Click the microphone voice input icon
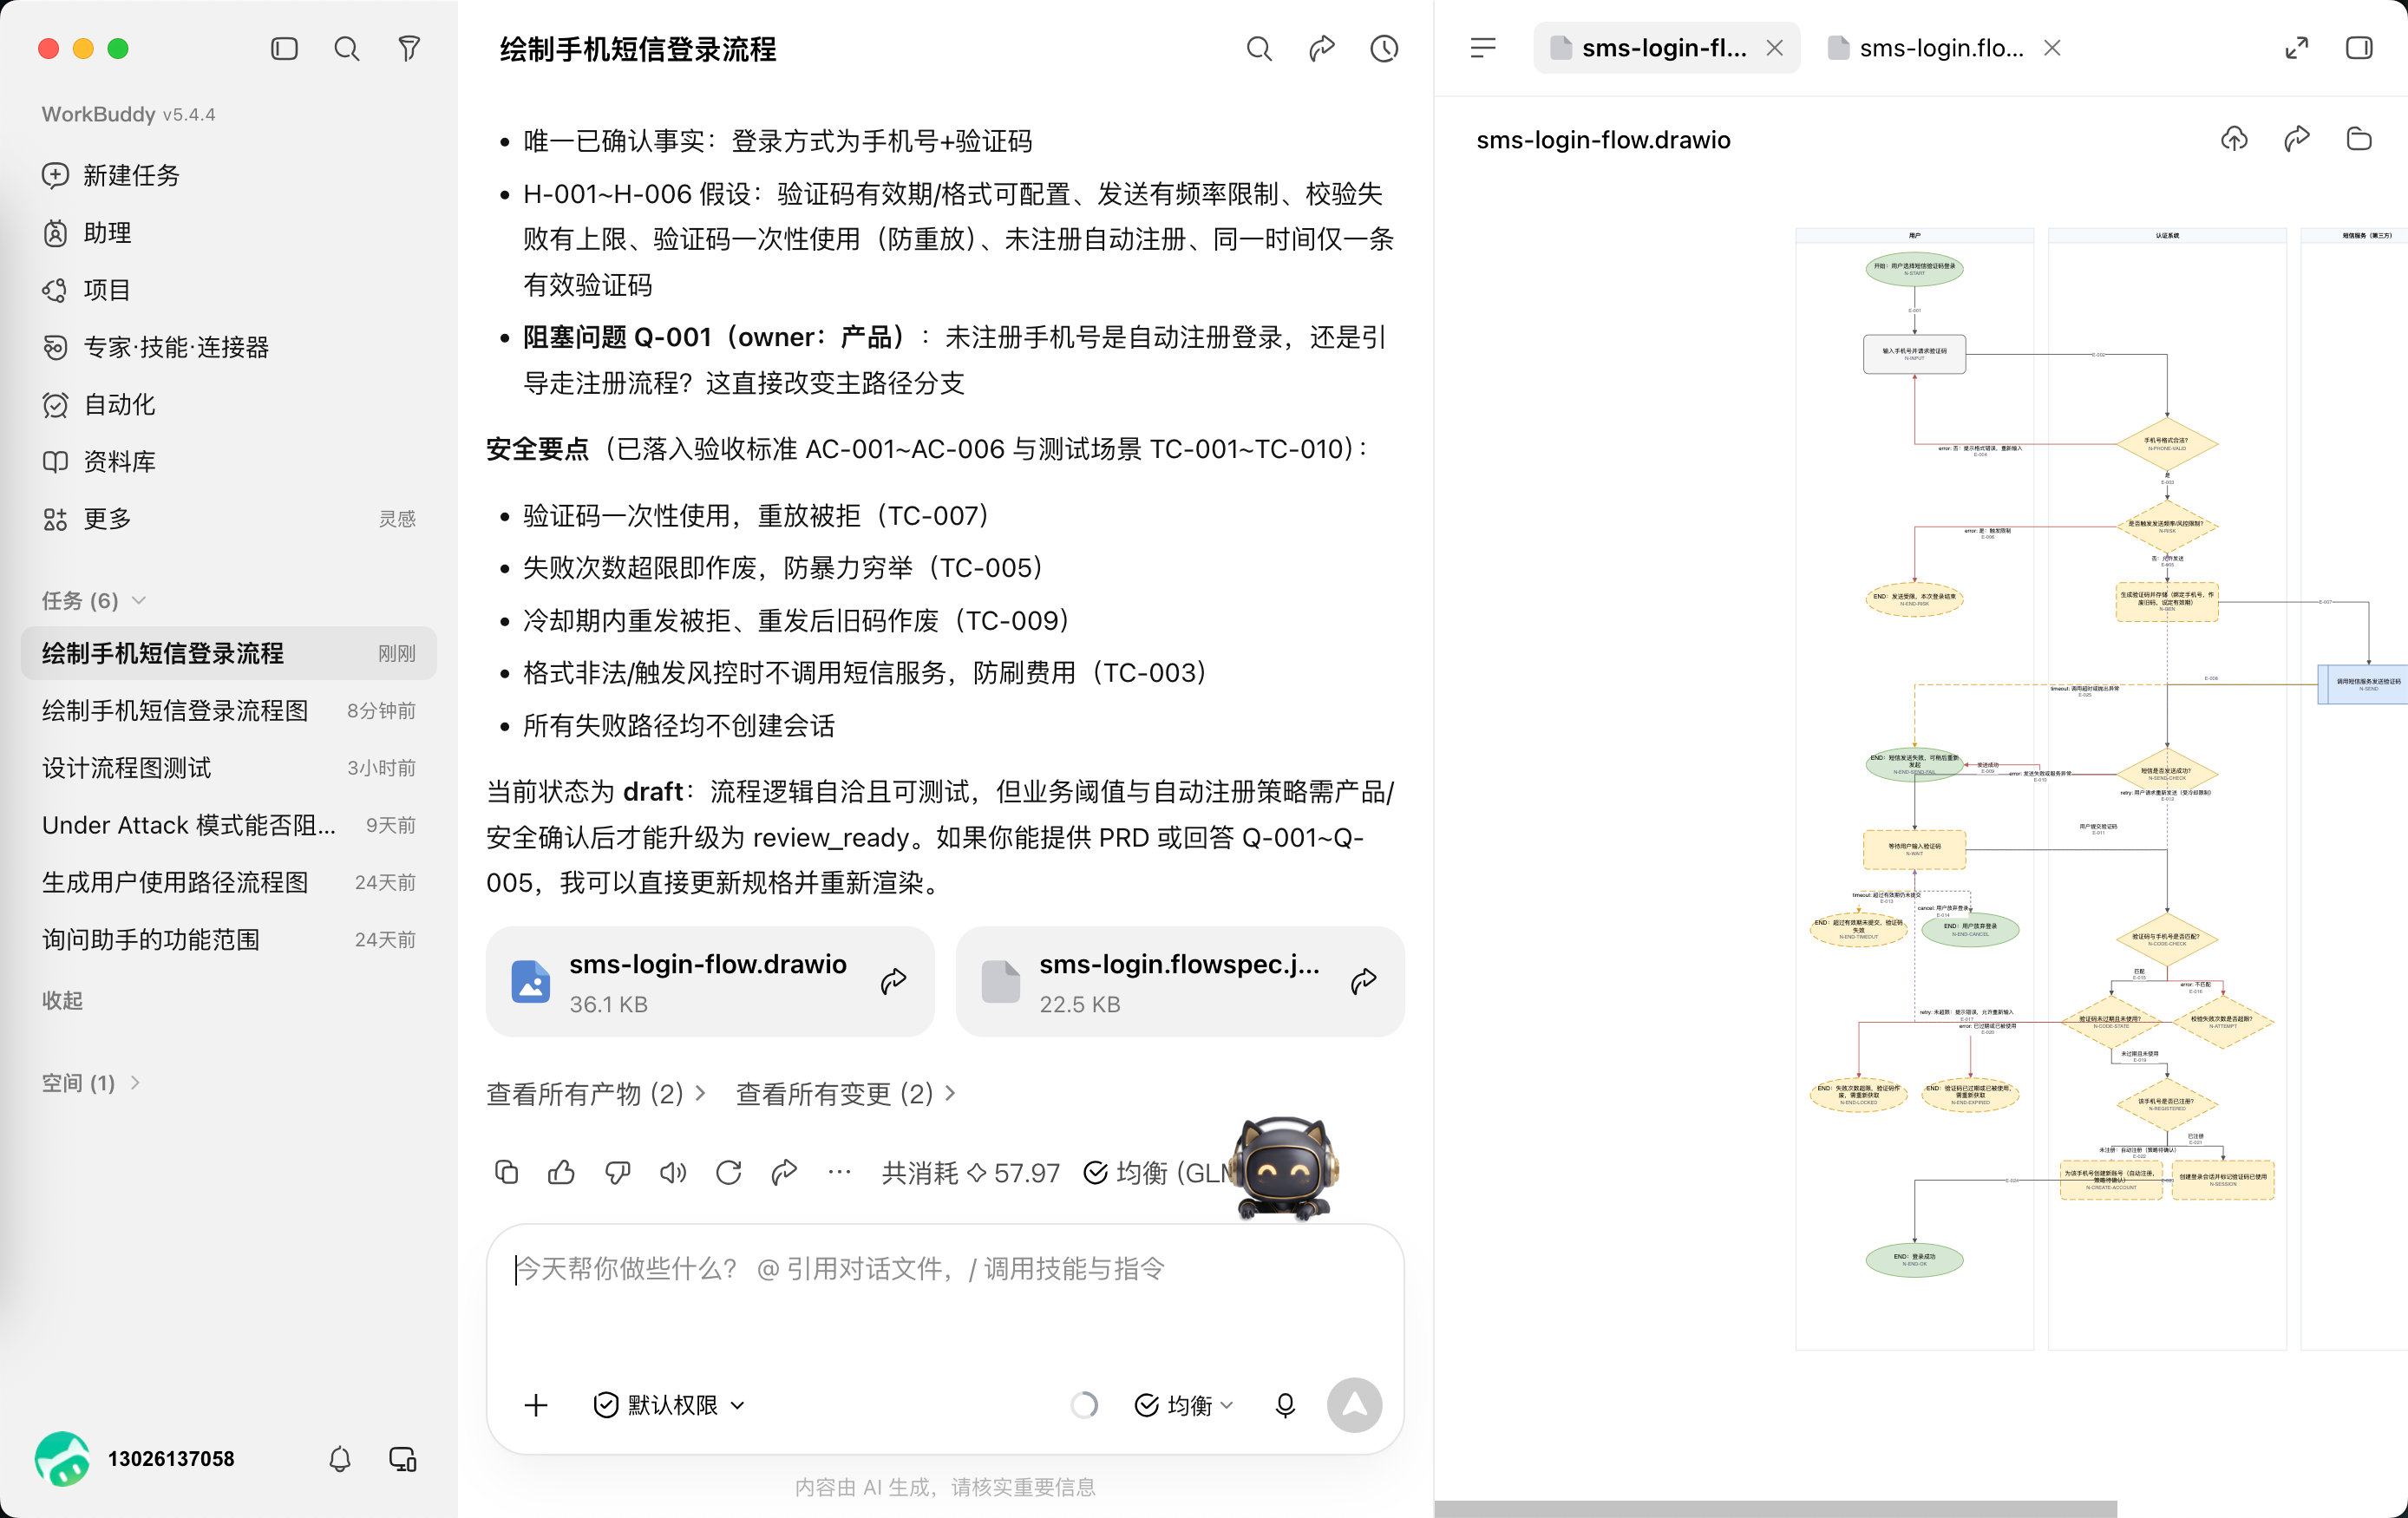Screen dimensions: 2408x1518 point(1285,1405)
